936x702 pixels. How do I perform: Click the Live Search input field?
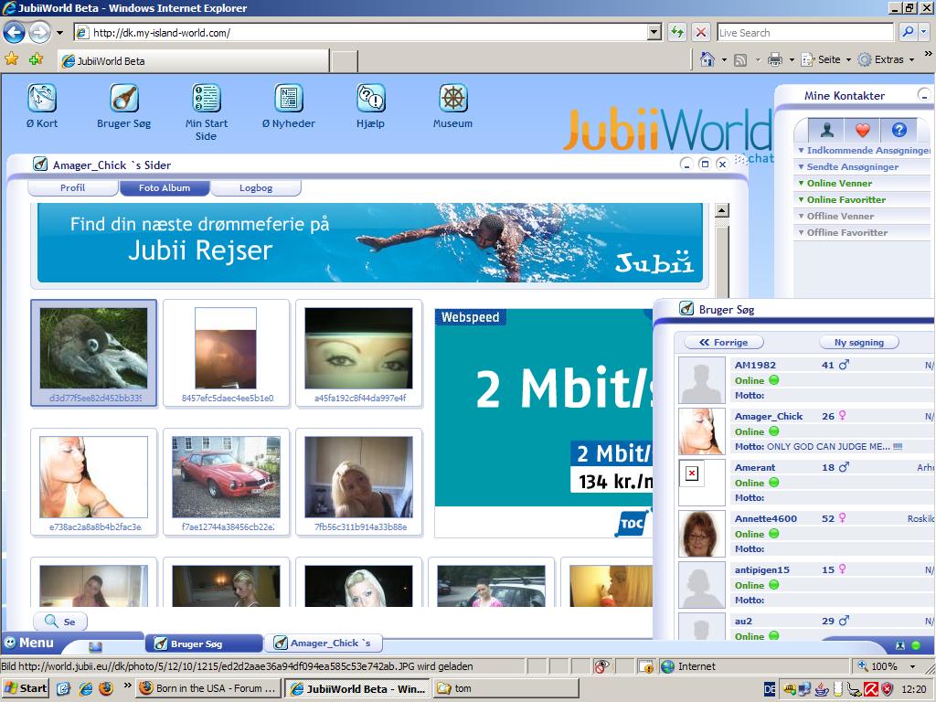click(x=804, y=33)
